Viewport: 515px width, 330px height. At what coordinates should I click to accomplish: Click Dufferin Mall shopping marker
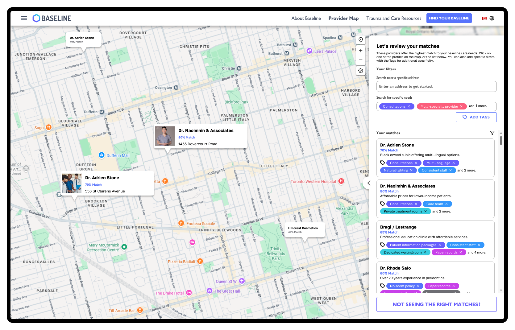(102, 155)
